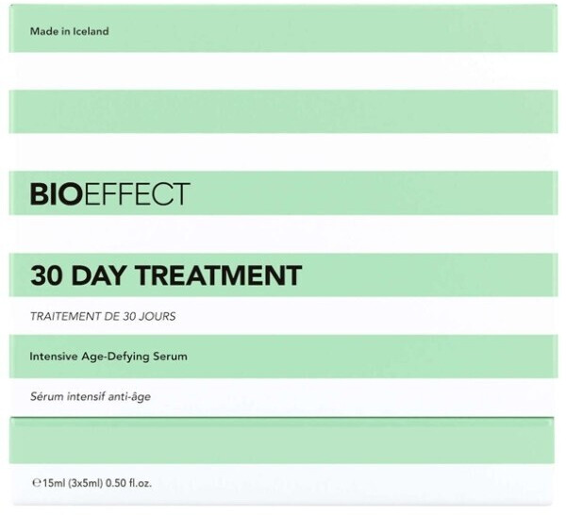Image resolution: width=566 pixels, height=515 pixels.
Task: Select the "TRAITEMENT DE 30 JOURS" line
Action: pos(103,317)
